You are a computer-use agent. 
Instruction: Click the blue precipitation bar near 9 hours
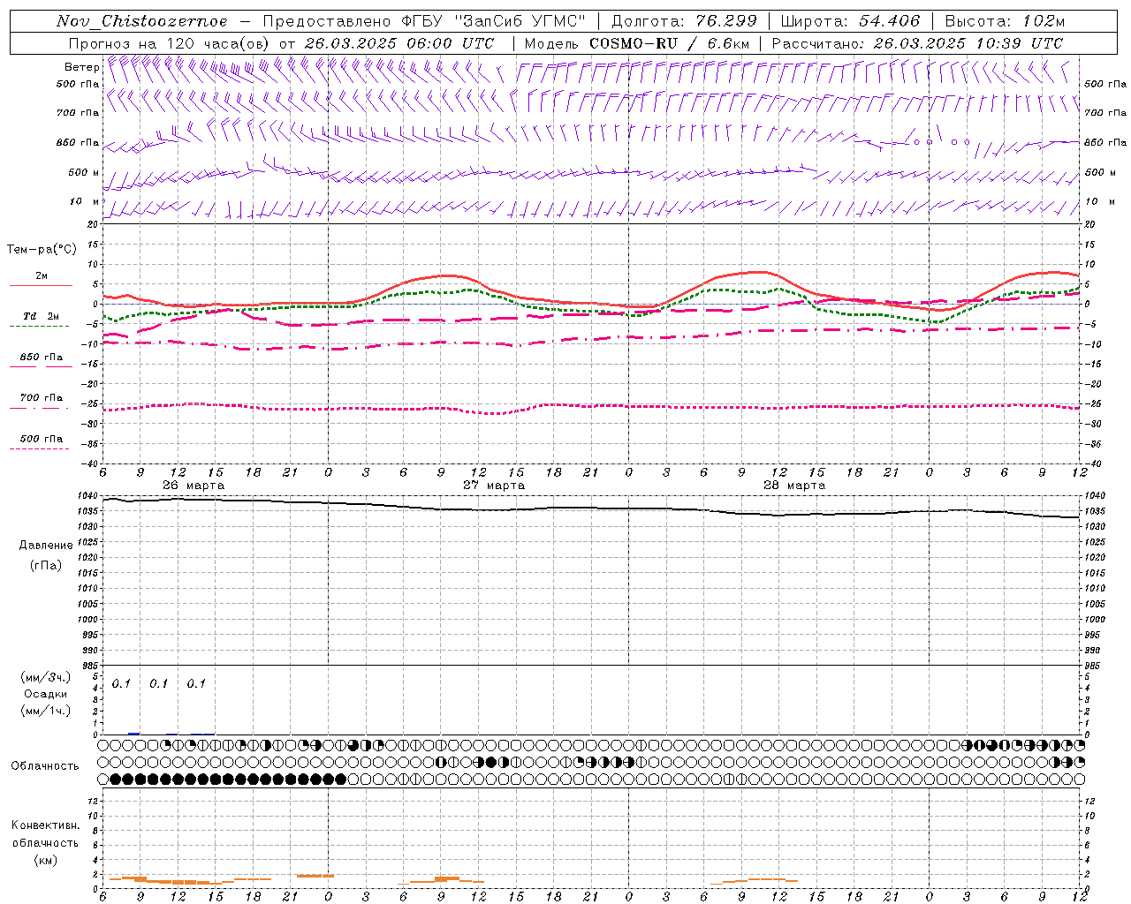[x=134, y=733]
